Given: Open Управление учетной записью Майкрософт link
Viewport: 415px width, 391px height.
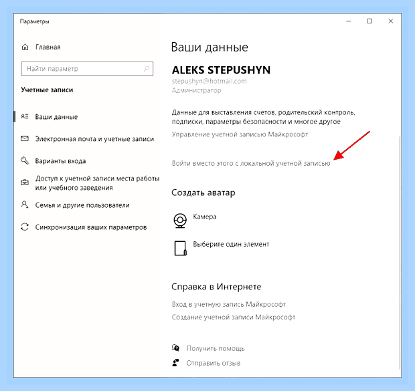Looking at the screenshot, I should click(240, 134).
